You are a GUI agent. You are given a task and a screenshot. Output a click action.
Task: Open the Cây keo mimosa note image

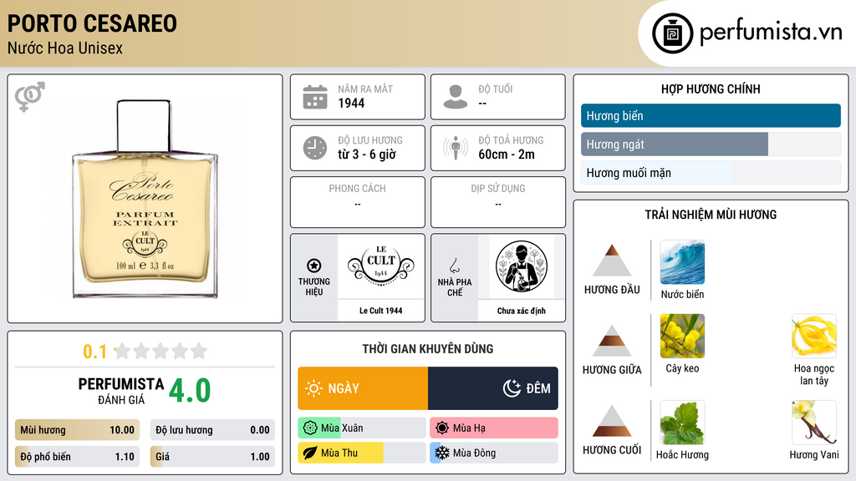[x=682, y=336]
